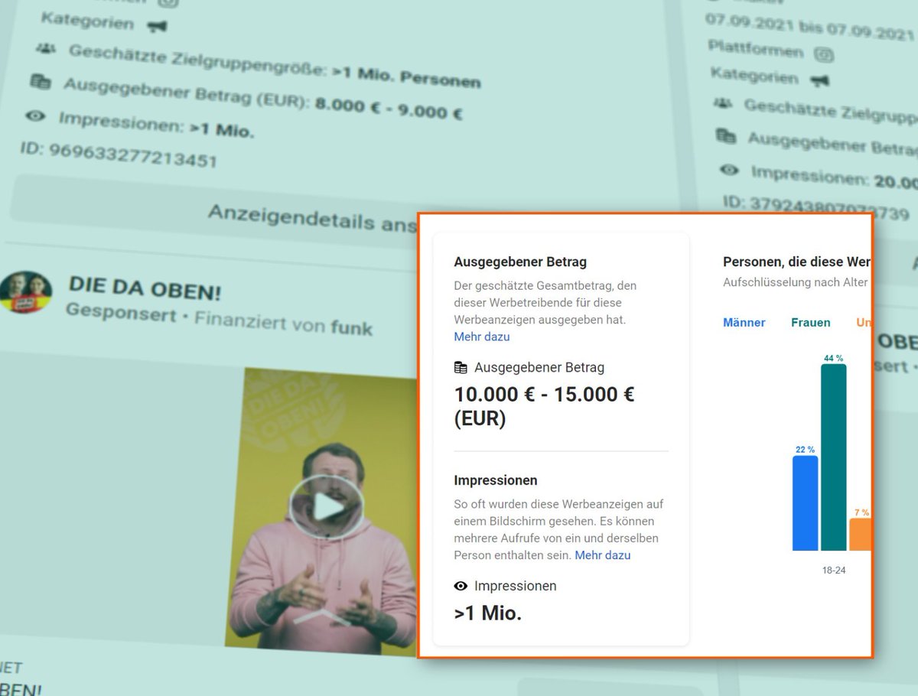Click the eye icon beside 'Impressionen' in popup
This screenshot has height=696, width=918.
pos(461,586)
